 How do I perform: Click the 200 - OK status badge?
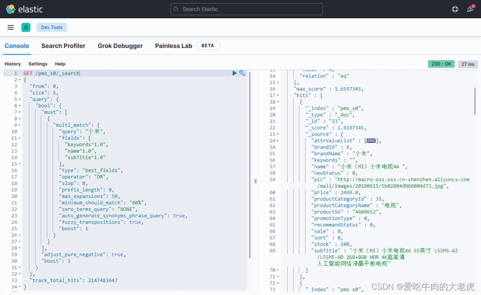tap(441, 64)
